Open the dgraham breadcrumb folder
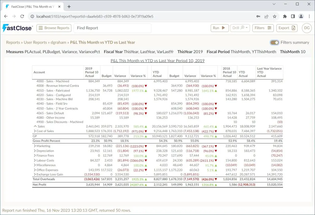The image size is (315, 215). (58, 42)
